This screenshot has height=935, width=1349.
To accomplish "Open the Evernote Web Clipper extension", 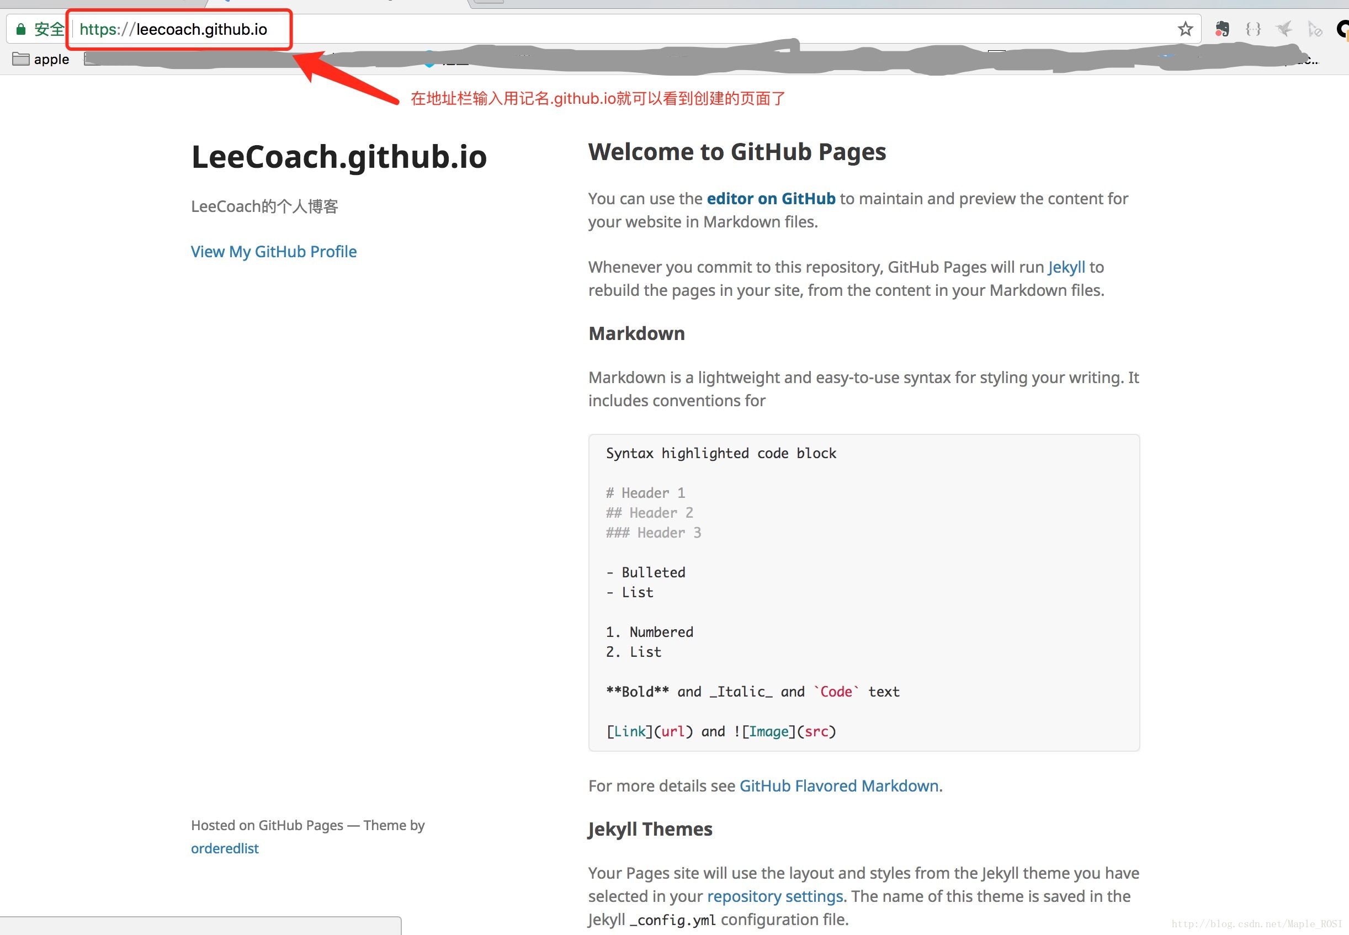I will [1222, 29].
